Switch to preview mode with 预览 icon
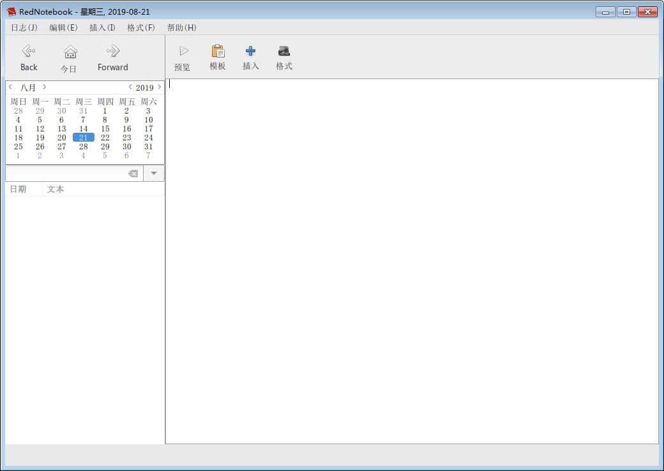664x471 pixels. [x=183, y=51]
